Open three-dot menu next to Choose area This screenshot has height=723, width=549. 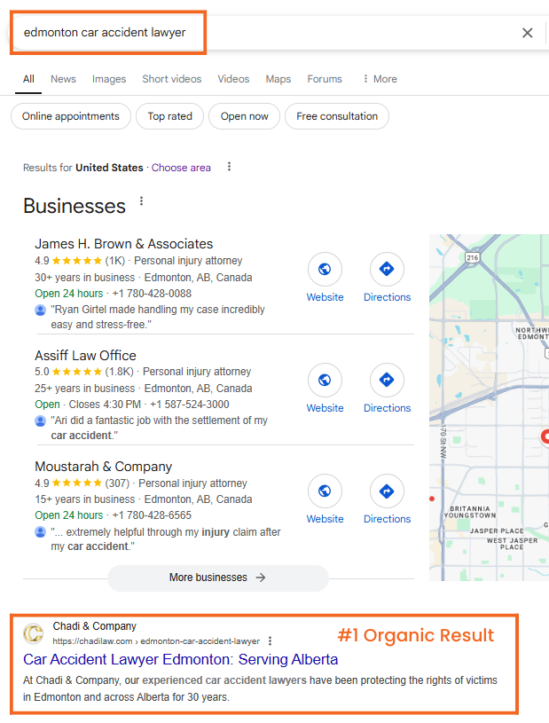(x=229, y=167)
